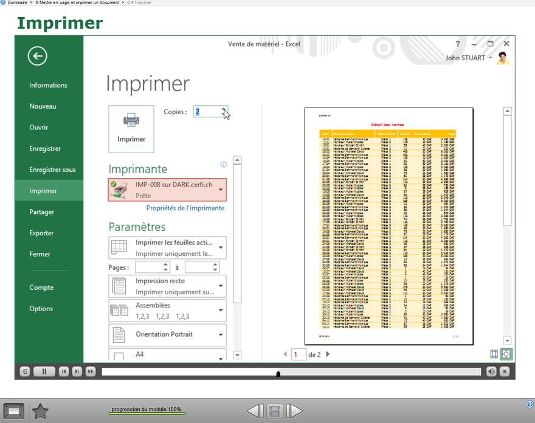This screenshot has height=423, width=535.
Task: Pause the tutorial playback
Action: 44,371
